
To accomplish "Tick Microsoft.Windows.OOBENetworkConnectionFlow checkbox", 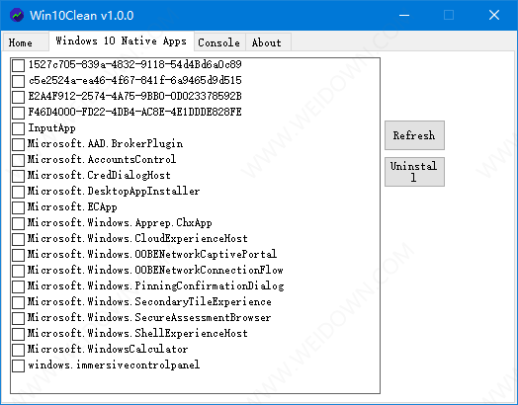I will (18, 271).
